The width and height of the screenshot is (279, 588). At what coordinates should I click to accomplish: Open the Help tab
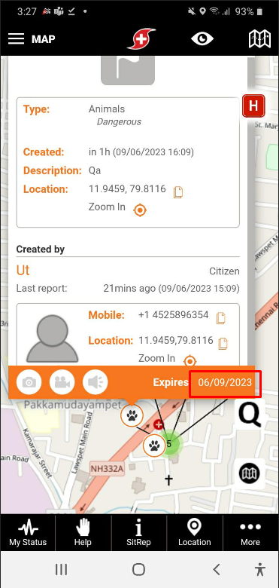click(x=83, y=532)
